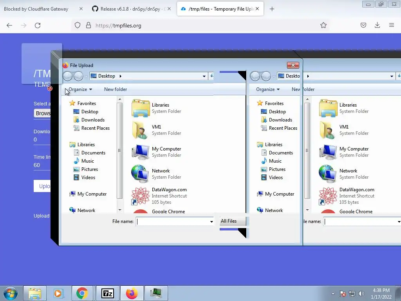401x301 pixels.
Task: Click New folder in left dialog
Action: pos(116,89)
